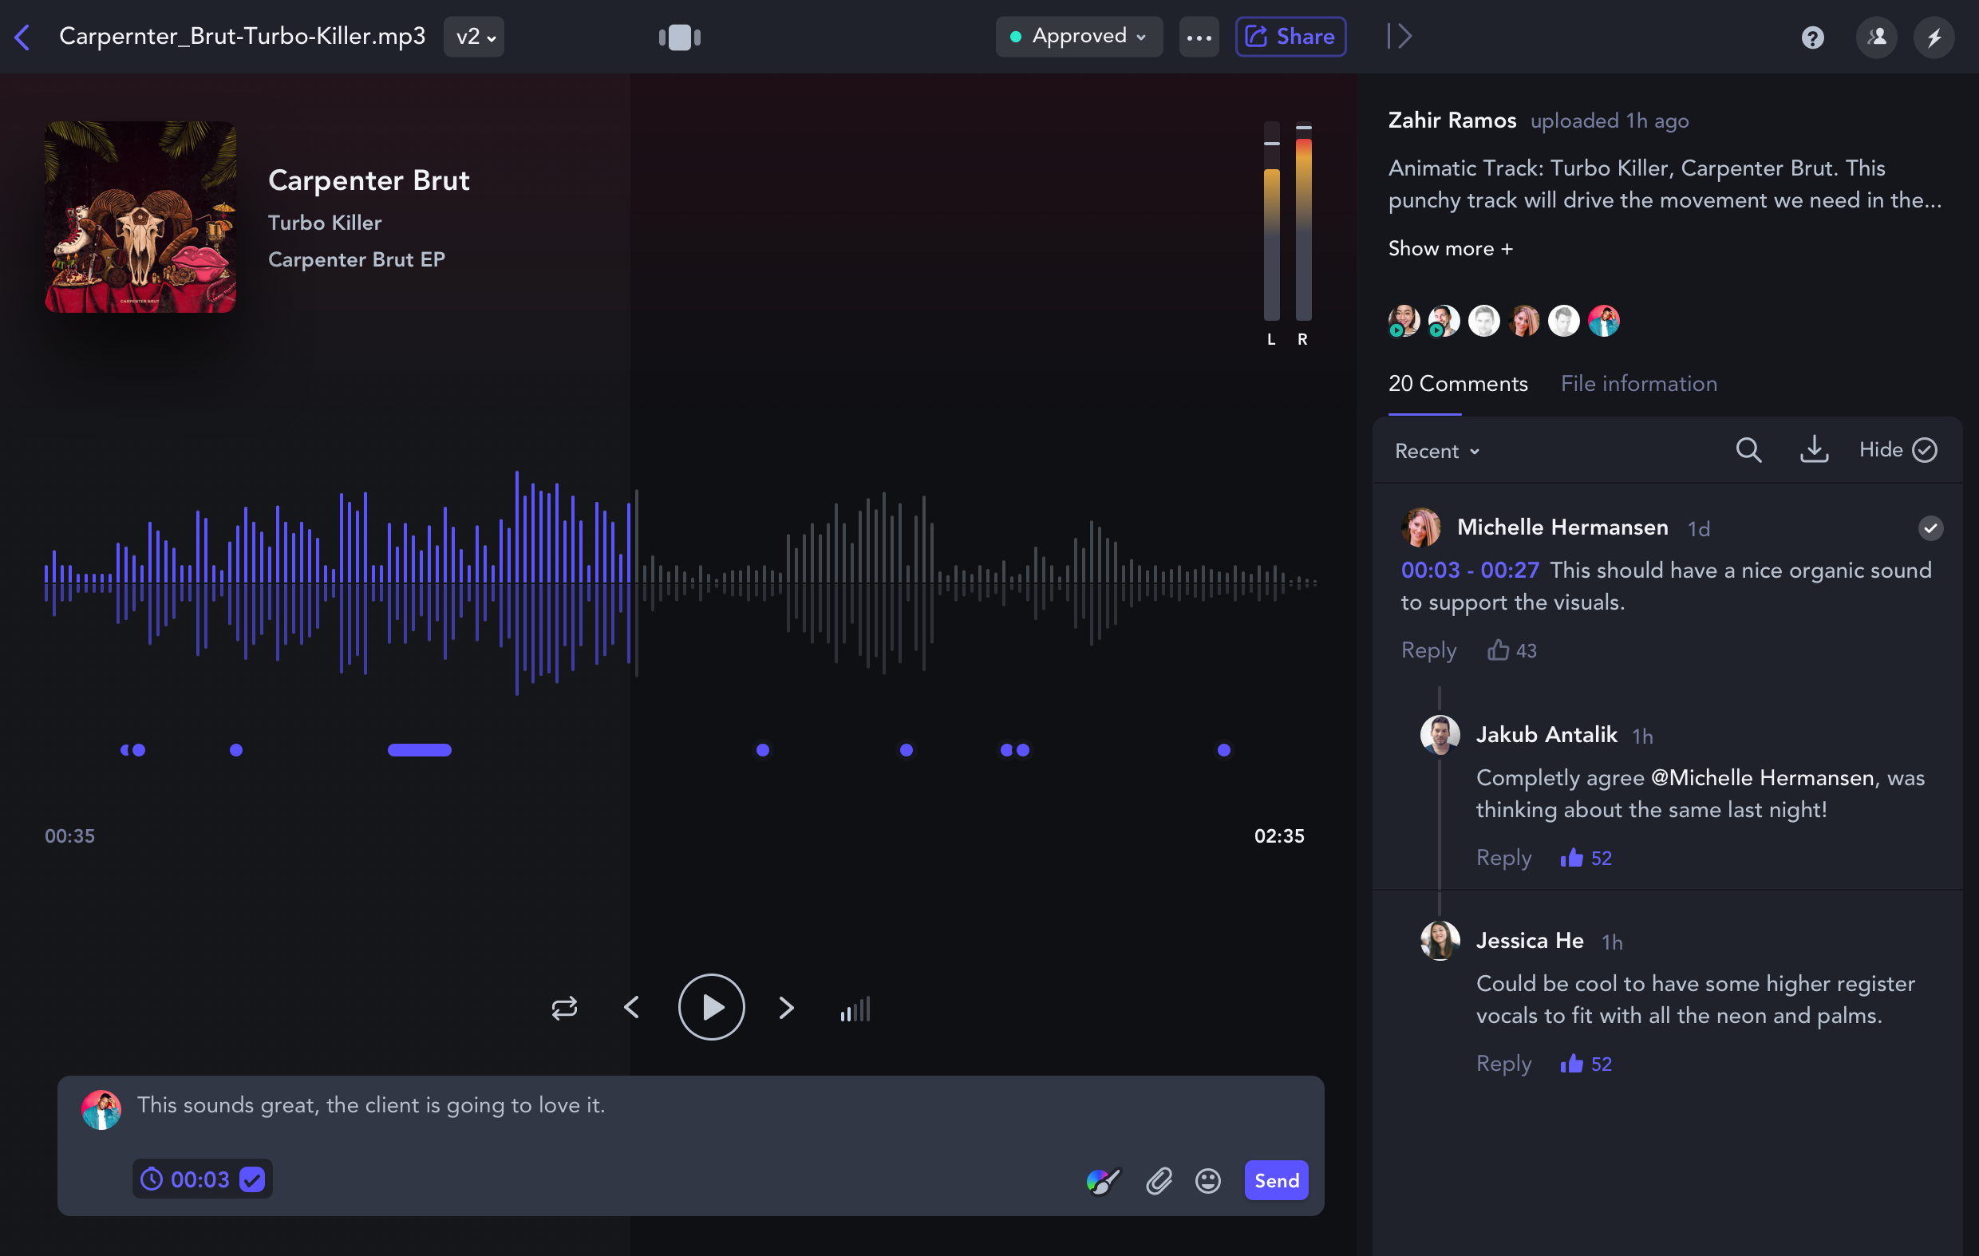Open the user profile icon

pos(1877,38)
